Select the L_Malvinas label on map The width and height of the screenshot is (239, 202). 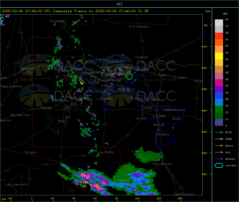point(105,98)
